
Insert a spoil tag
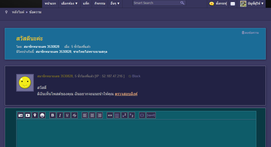pyautogui.click(x=151, y=115)
